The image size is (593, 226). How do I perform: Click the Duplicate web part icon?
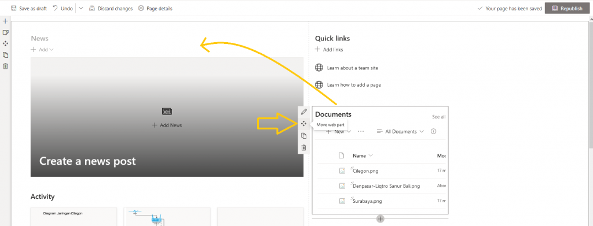(303, 136)
